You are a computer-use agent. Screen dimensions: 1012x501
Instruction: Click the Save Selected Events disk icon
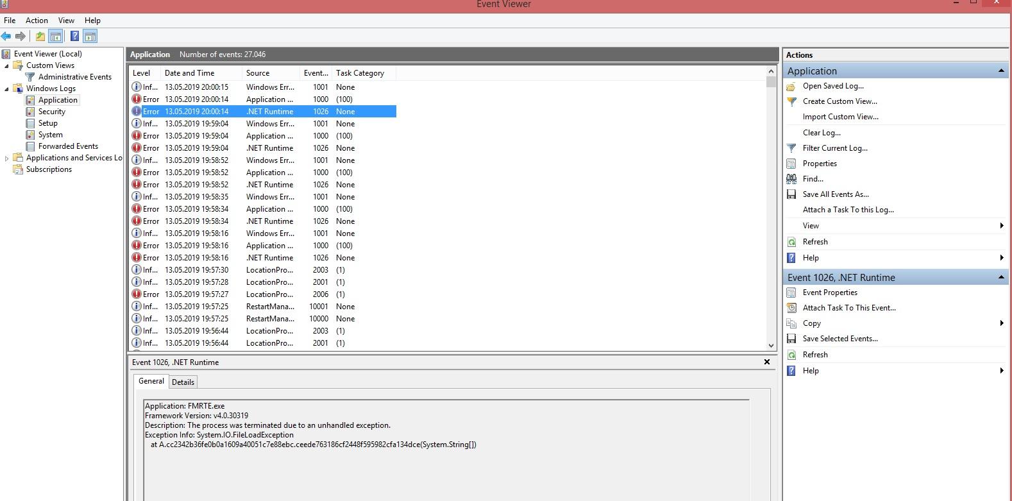791,339
